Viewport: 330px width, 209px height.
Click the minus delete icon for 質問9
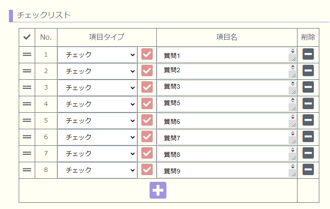[x=308, y=169]
